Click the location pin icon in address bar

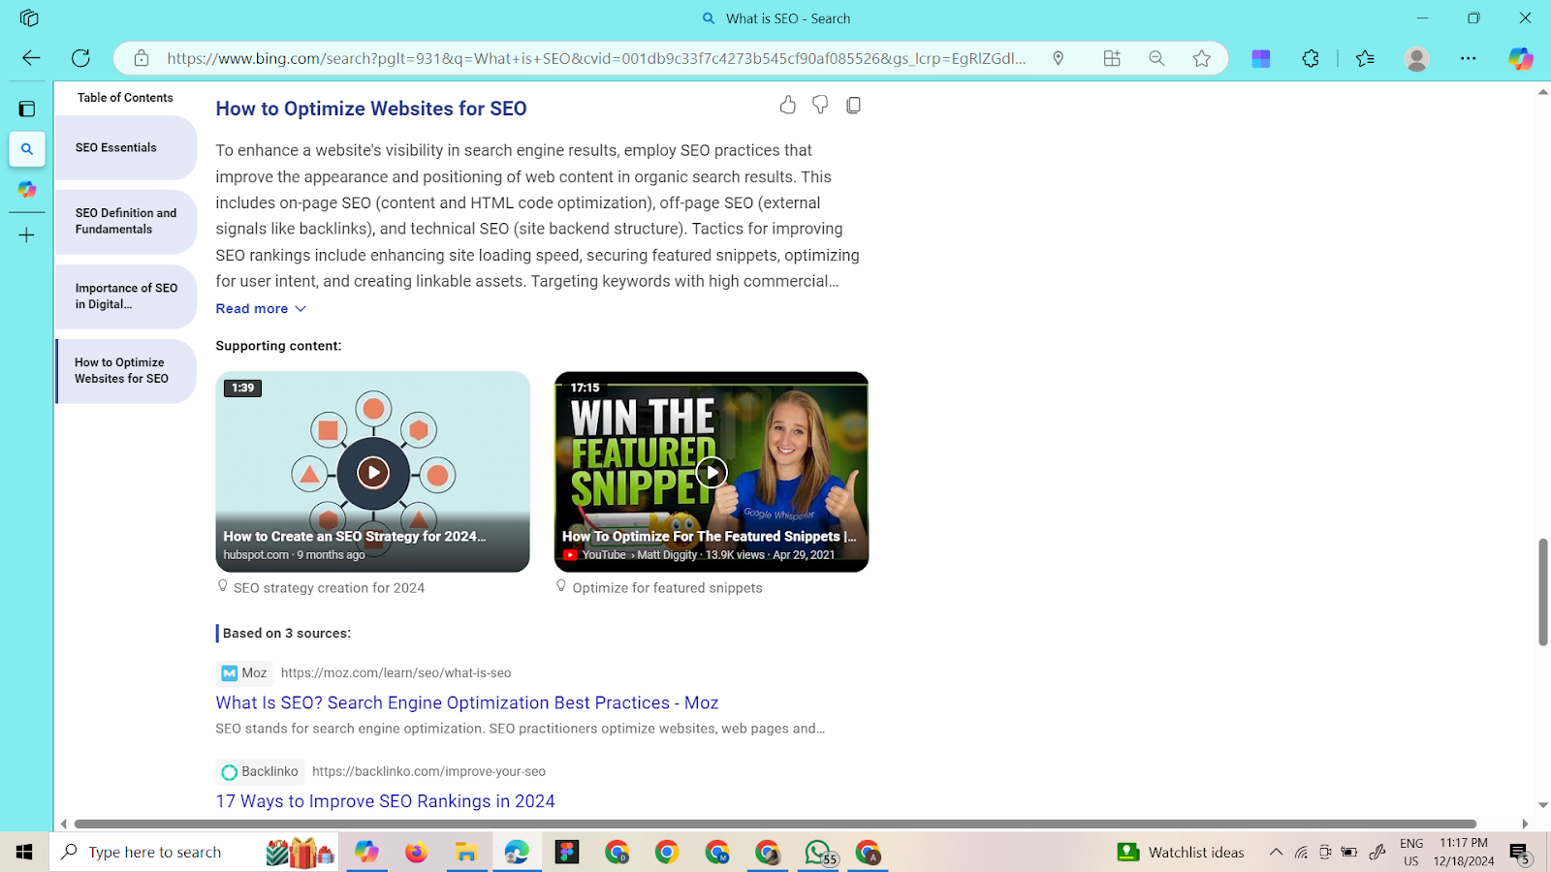point(1059,58)
